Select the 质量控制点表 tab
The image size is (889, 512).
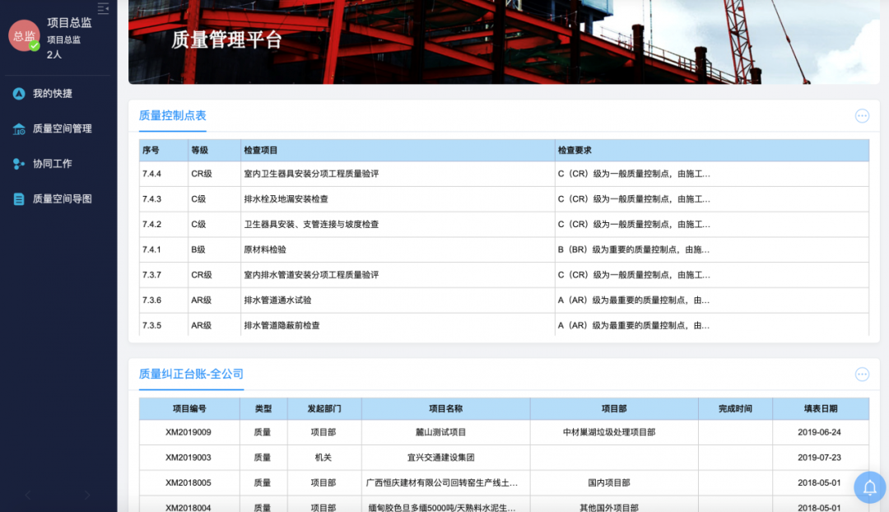[x=172, y=116]
